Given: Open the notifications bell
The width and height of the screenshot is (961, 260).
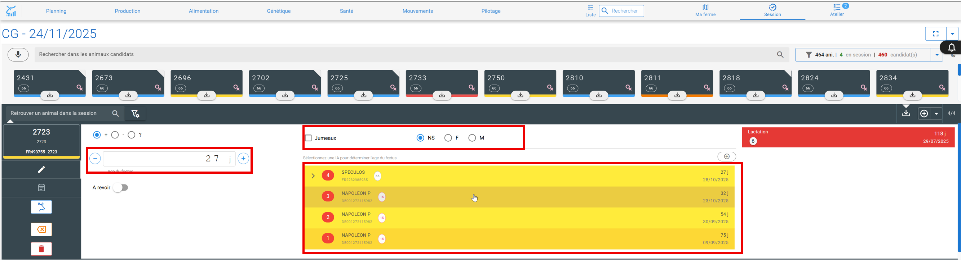Looking at the screenshot, I should [x=951, y=47].
